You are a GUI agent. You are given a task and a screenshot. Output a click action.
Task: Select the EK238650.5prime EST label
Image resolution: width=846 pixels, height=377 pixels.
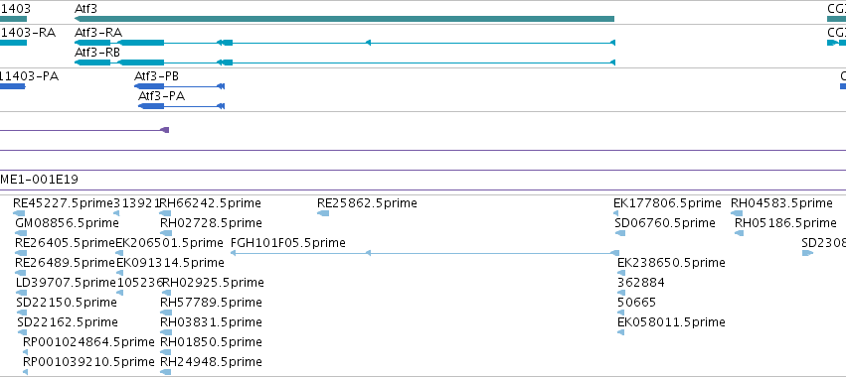[671, 263]
